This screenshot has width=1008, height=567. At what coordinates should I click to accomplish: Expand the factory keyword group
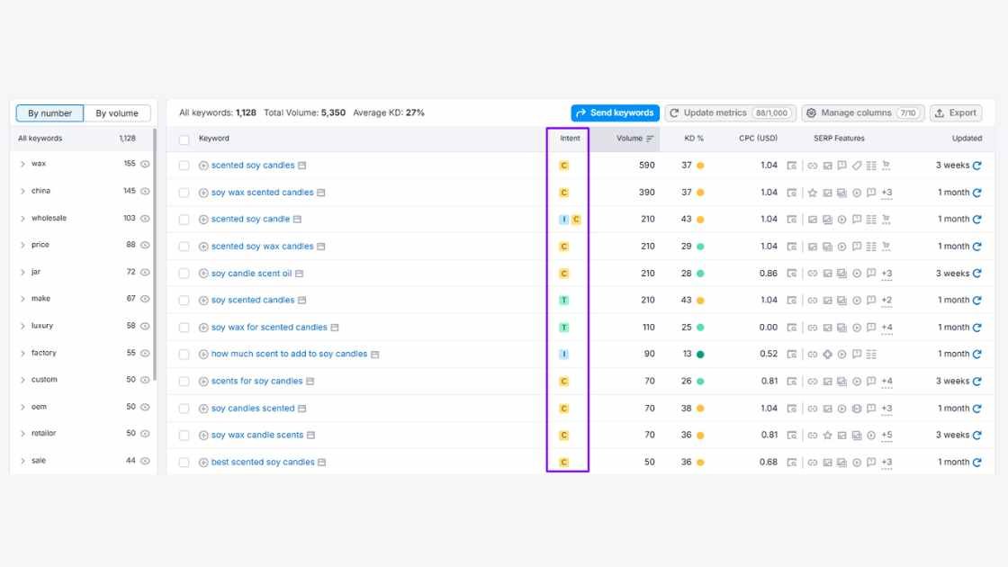click(x=22, y=353)
